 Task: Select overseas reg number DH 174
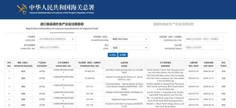click(x=90, y=105)
